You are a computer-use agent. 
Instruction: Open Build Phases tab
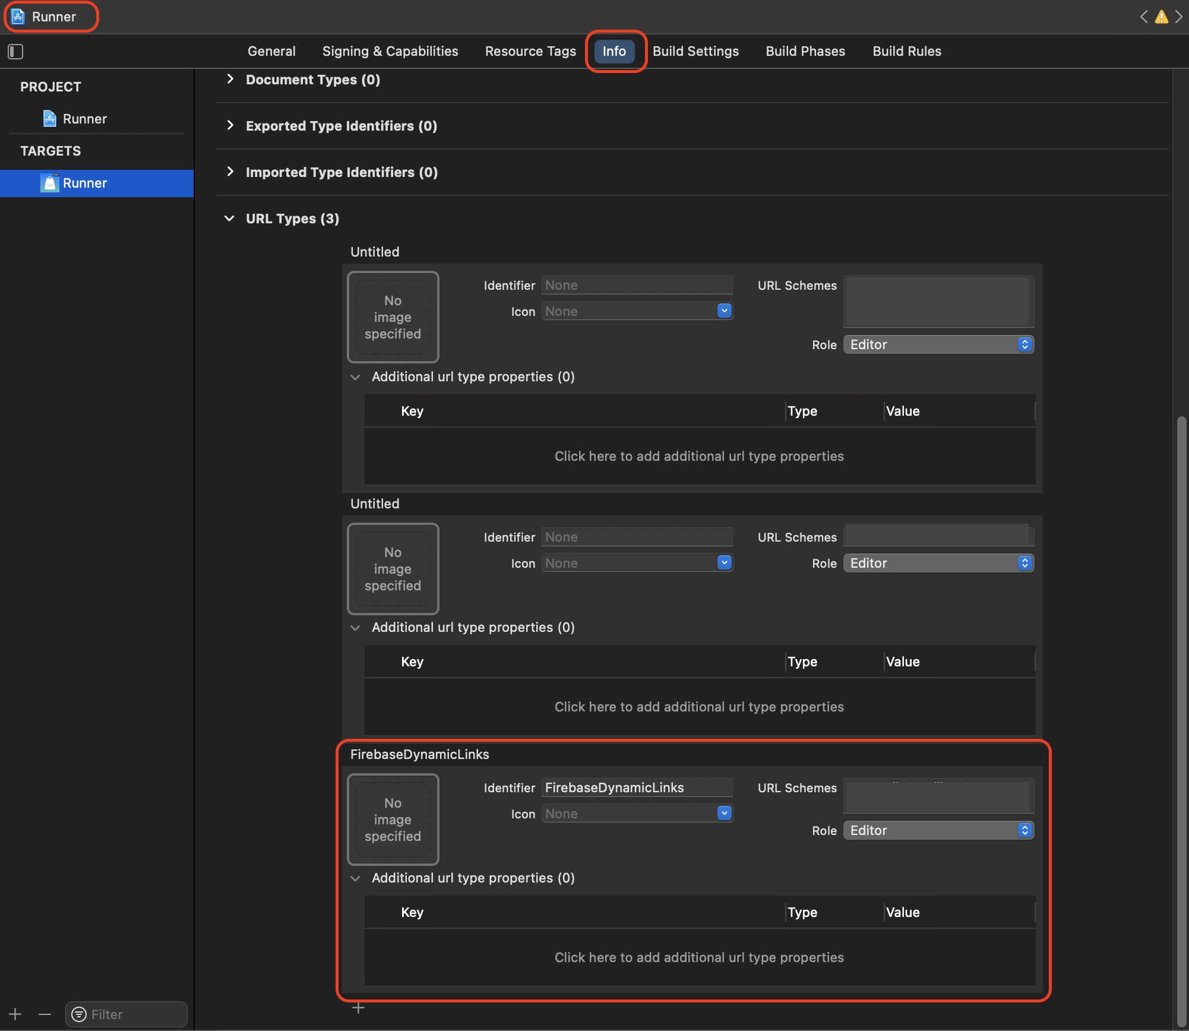click(805, 51)
